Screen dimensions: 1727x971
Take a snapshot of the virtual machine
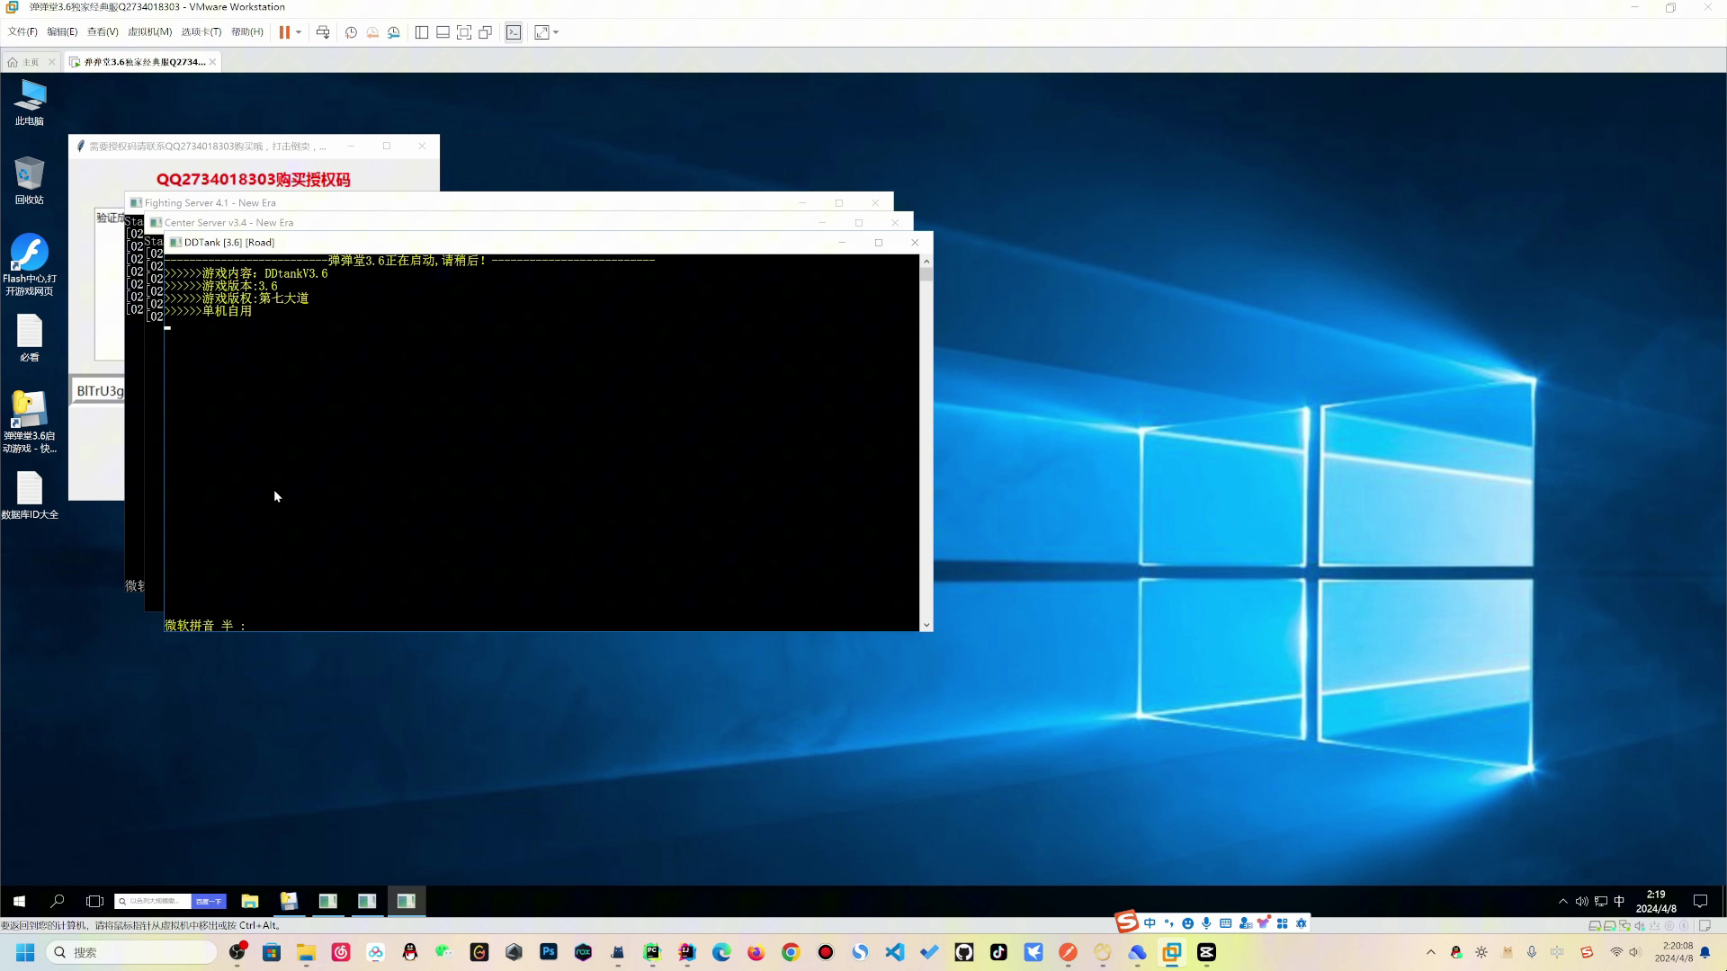pos(351,32)
